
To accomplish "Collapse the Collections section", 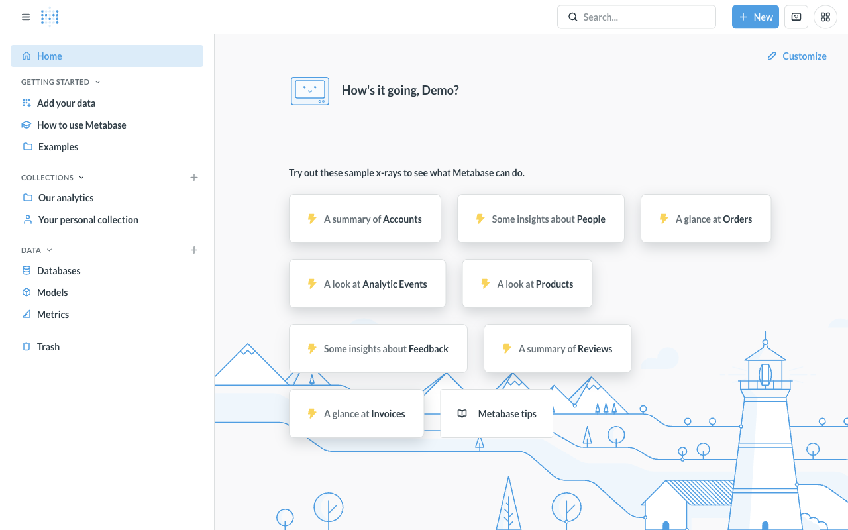I will (53, 178).
